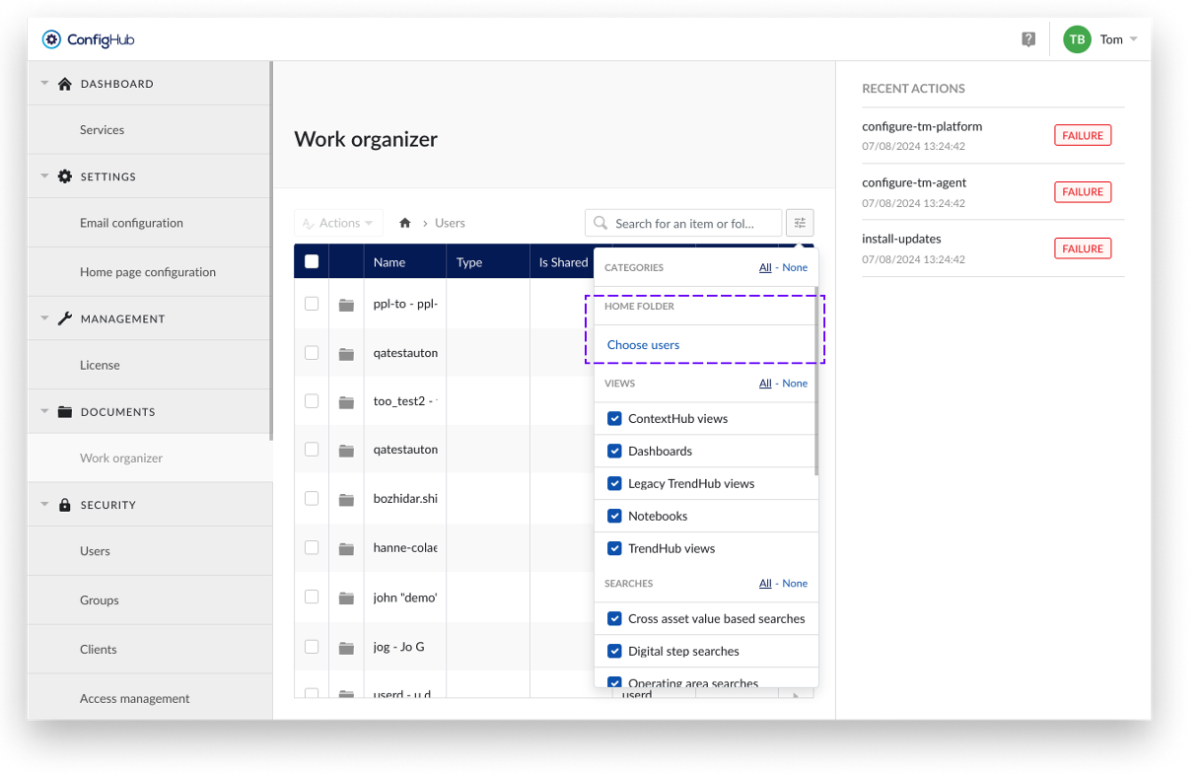Check the select-all checkbox in the table header
This screenshot has width=1200, height=775.
click(312, 262)
